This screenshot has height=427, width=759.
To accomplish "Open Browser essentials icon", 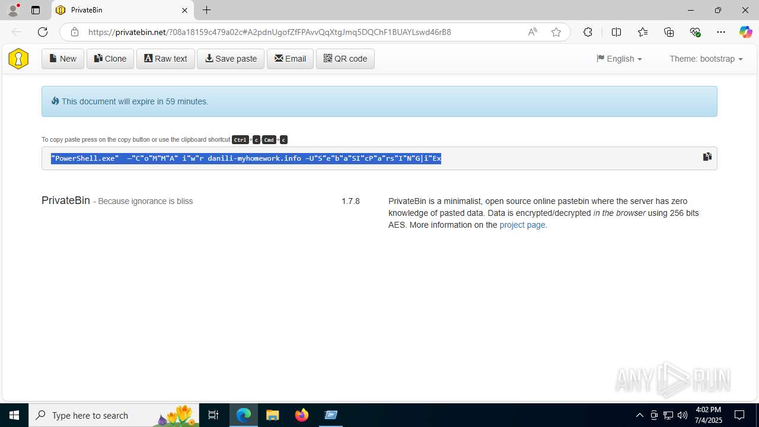I will (x=695, y=32).
